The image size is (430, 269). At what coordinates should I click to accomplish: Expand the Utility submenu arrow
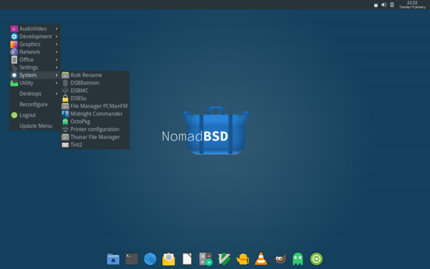pos(57,83)
